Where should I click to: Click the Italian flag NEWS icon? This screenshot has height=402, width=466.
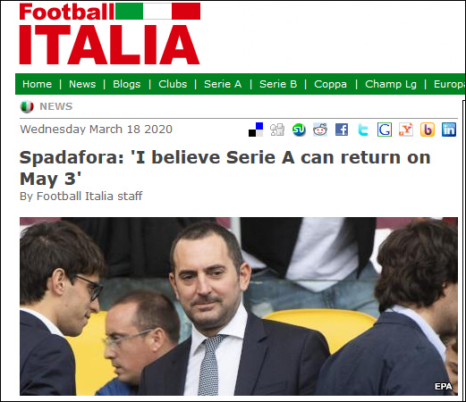(27, 106)
